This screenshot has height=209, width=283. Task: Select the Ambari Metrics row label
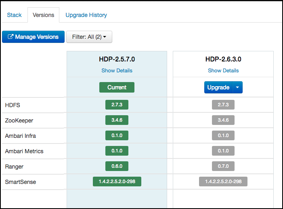pyautogui.click(x=24, y=151)
